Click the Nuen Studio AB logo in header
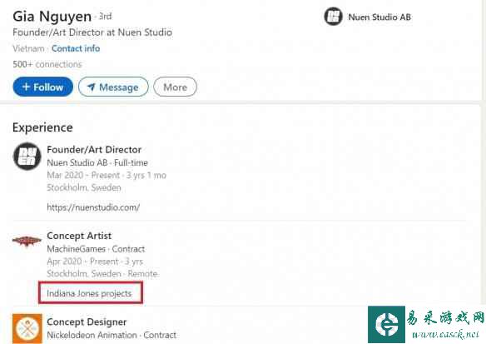Viewport: 486px width, 344px height. [x=333, y=17]
